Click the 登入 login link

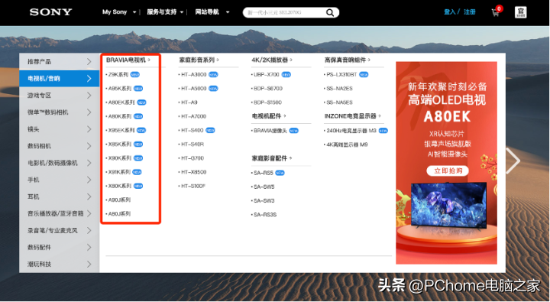(449, 12)
